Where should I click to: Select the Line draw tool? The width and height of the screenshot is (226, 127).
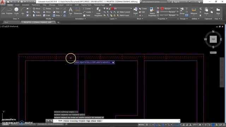pos(3,11)
